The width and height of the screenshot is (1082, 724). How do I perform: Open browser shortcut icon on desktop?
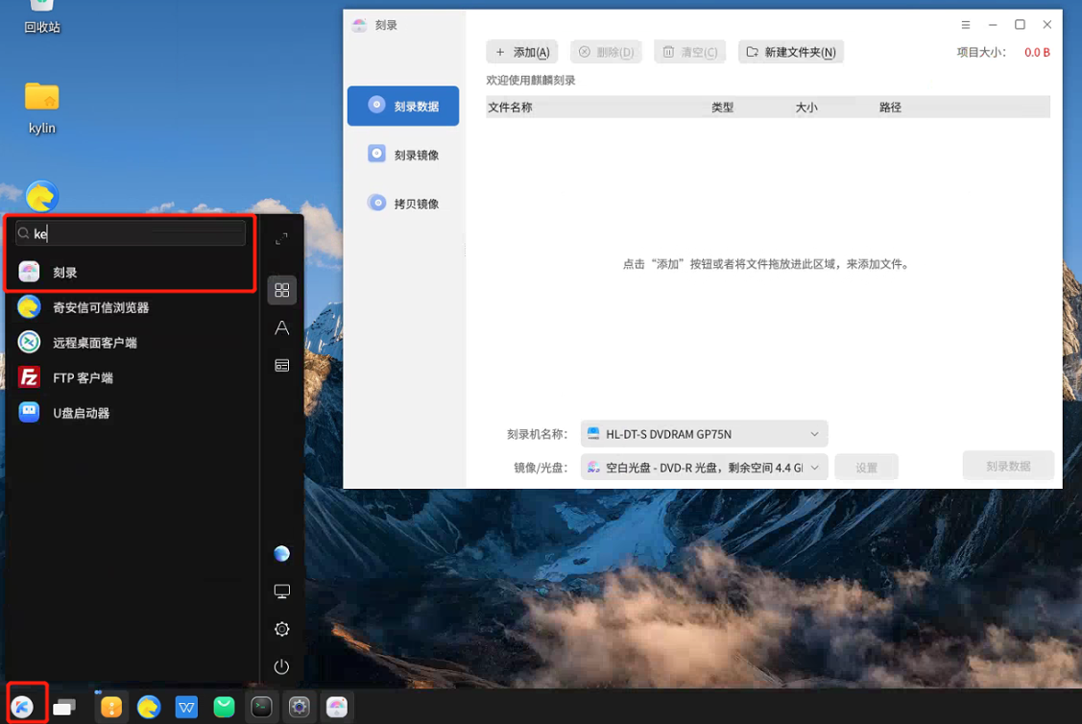tap(42, 197)
